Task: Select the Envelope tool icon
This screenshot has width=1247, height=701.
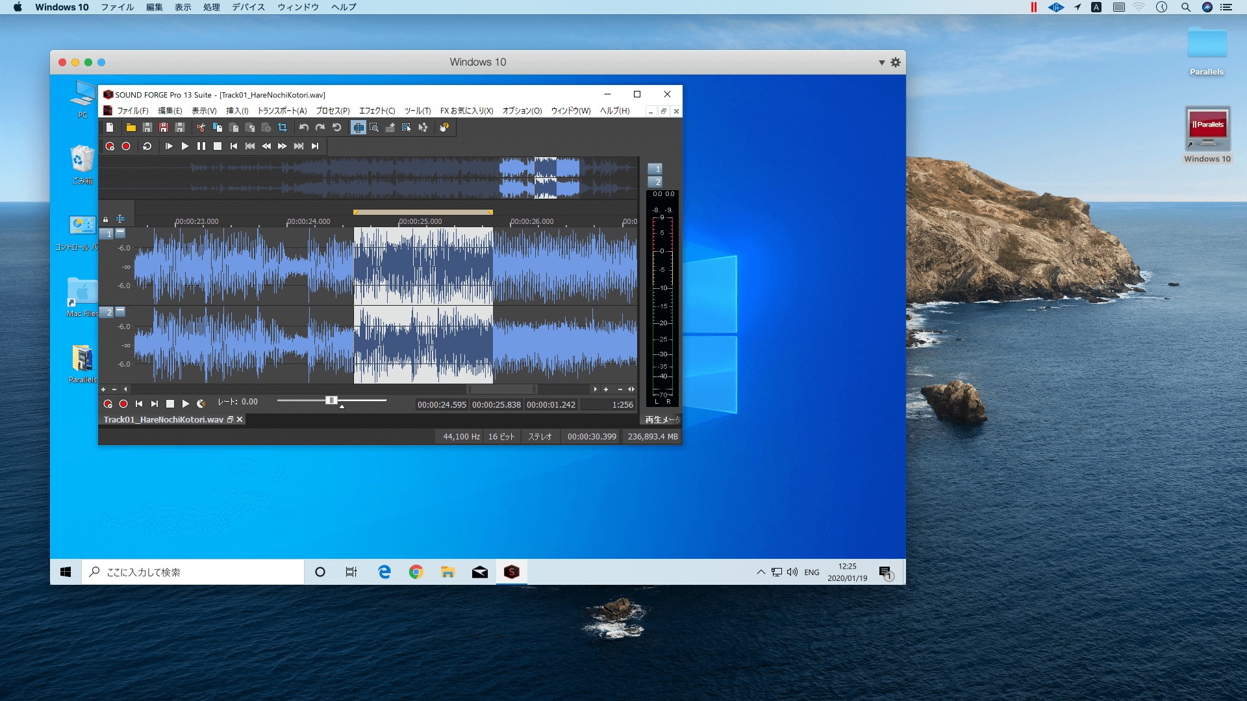Action: pos(423,128)
